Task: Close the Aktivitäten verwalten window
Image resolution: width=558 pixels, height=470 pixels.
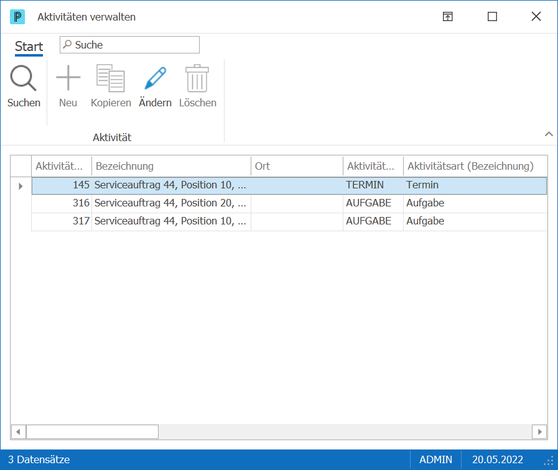Action: pyautogui.click(x=536, y=16)
